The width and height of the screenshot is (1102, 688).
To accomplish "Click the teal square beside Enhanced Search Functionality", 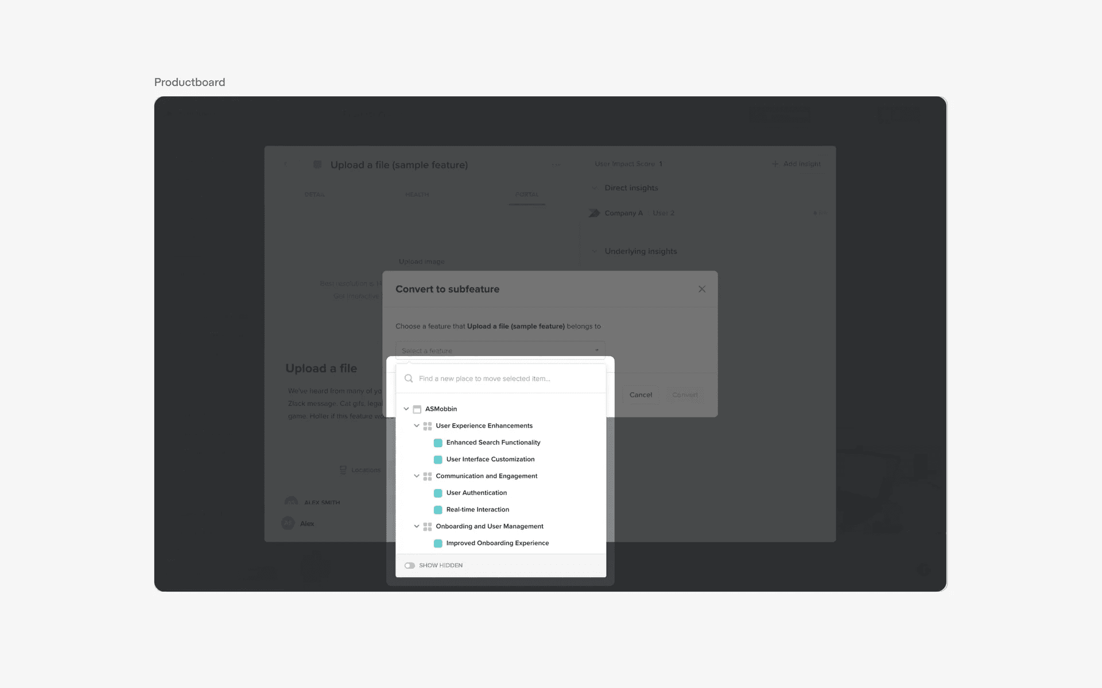I will click(x=438, y=443).
